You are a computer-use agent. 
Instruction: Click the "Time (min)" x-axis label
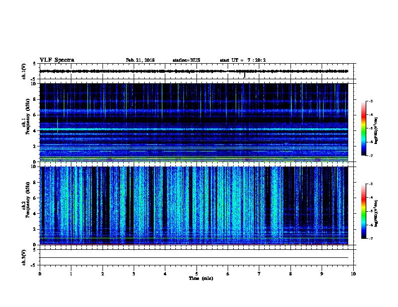[x=201, y=278]
